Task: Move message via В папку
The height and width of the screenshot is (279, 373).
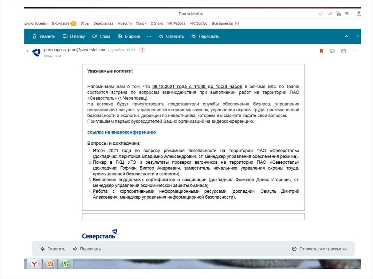Action: click(x=74, y=36)
